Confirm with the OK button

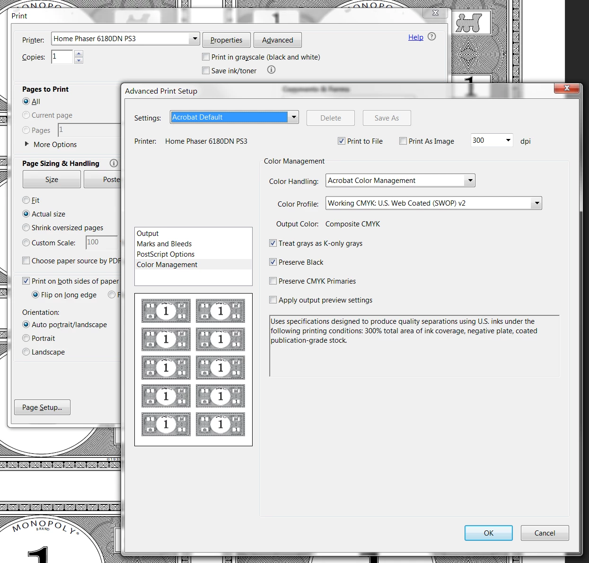pos(489,533)
